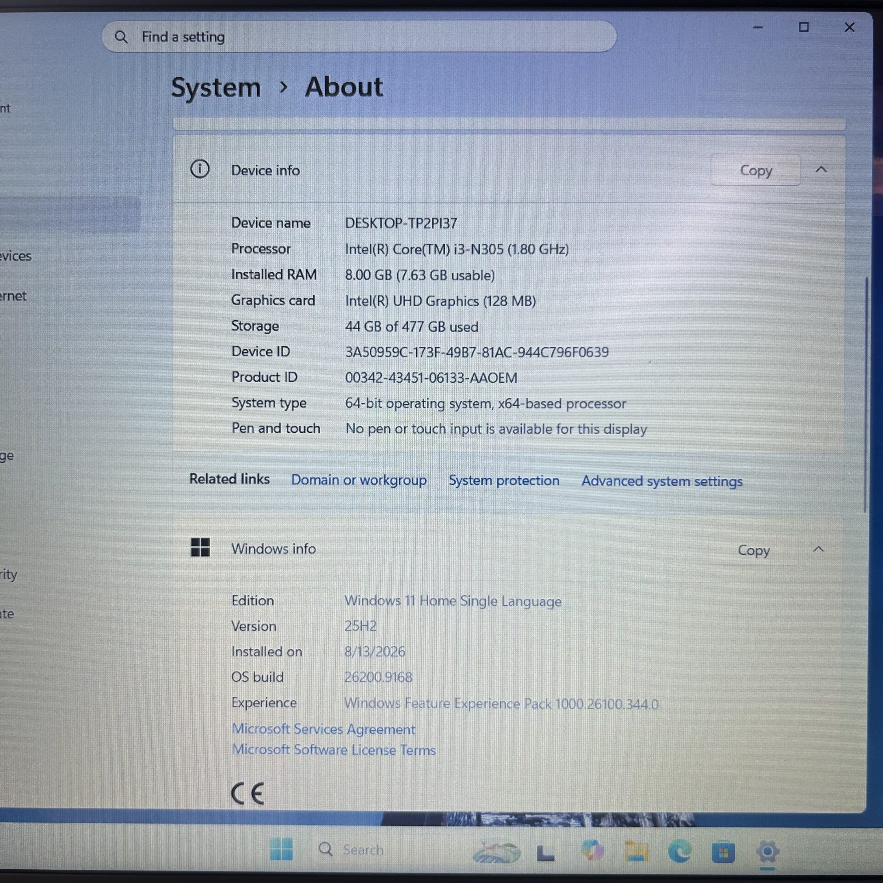Click the landscape illustration in the taskbar search box

pos(497,852)
